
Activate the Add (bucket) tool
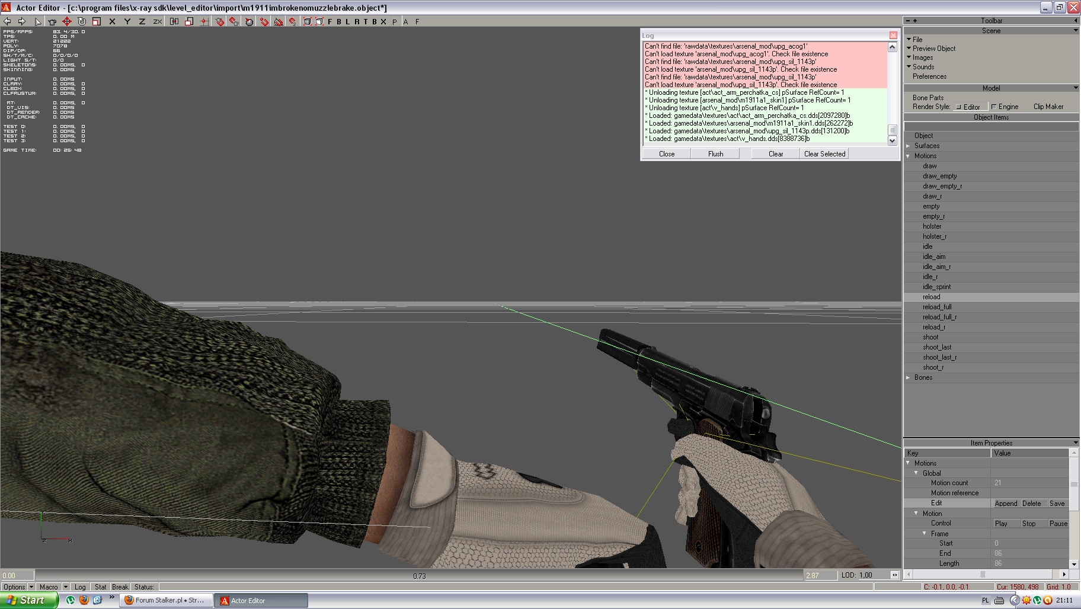[x=52, y=21]
